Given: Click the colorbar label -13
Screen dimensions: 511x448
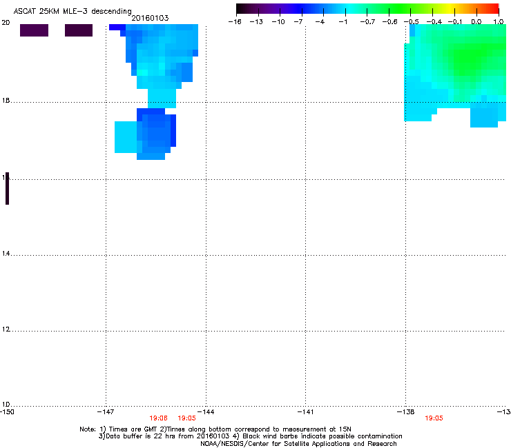Looking at the screenshot, I should pyautogui.click(x=256, y=22).
